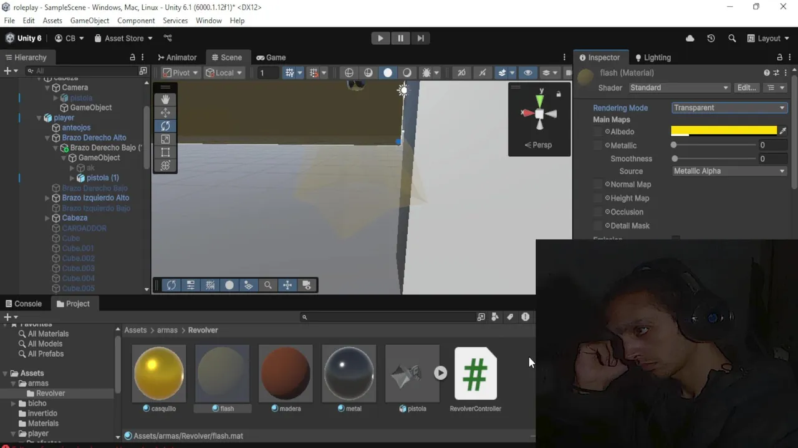Collapse the player hierarchy item
The width and height of the screenshot is (798, 448).
coord(39,118)
